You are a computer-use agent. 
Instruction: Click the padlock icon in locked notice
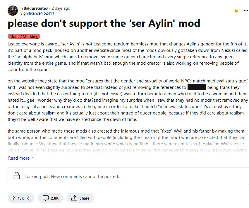pos(17,176)
